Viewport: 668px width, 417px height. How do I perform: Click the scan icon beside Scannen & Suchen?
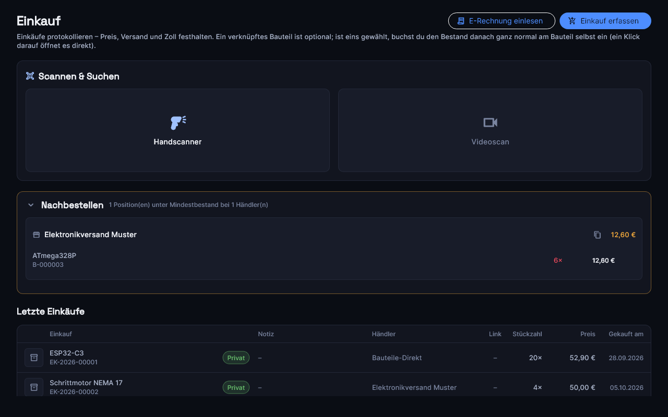point(30,76)
